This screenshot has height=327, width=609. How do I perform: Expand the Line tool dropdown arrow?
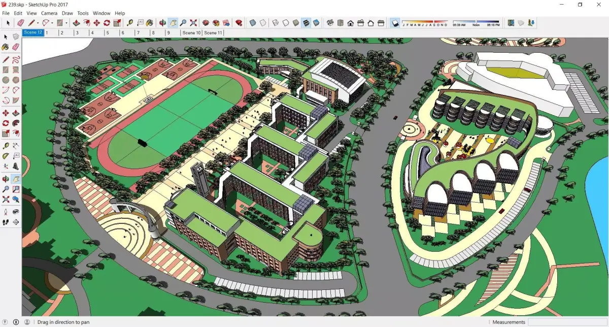pos(38,23)
